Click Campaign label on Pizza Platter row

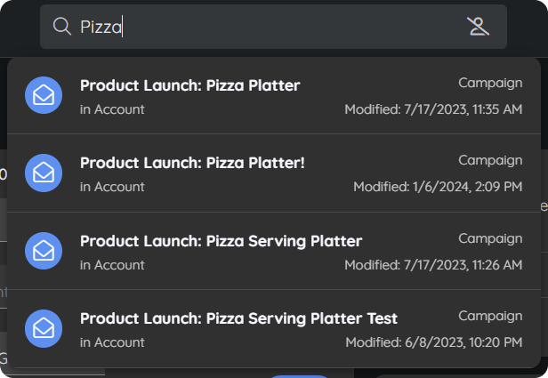(490, 83)
